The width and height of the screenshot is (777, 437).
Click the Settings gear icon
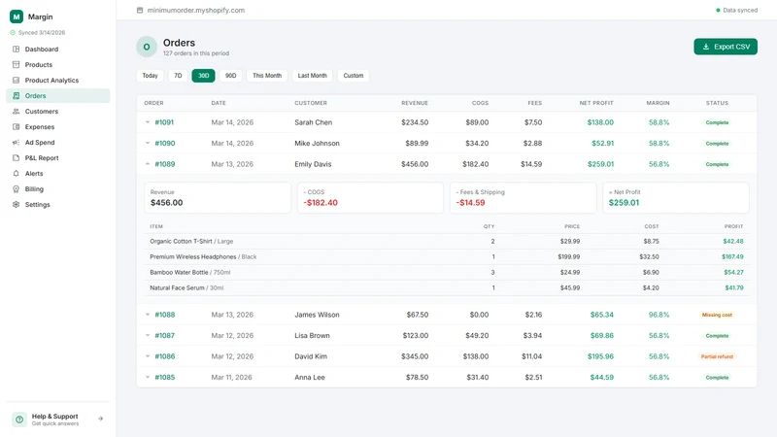pyautogui.click(x=16, y=205)
